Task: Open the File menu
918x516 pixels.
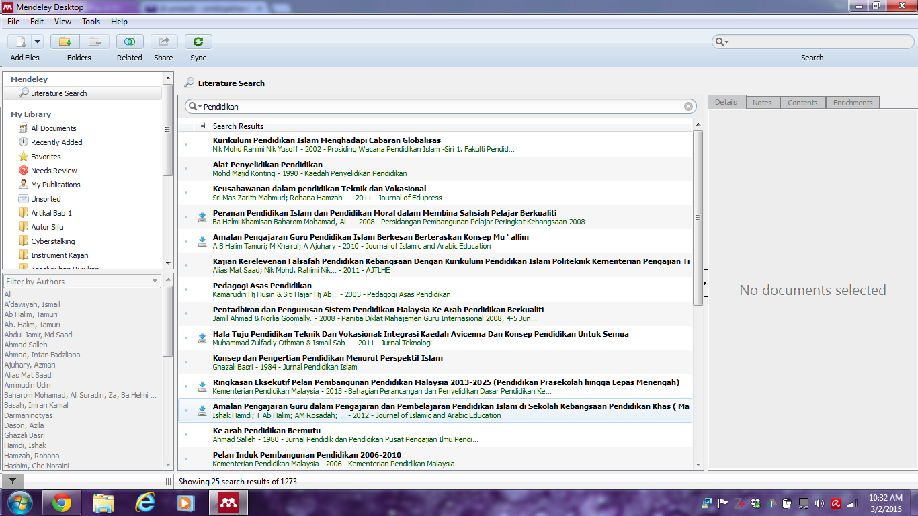Action: coord(13,21)
